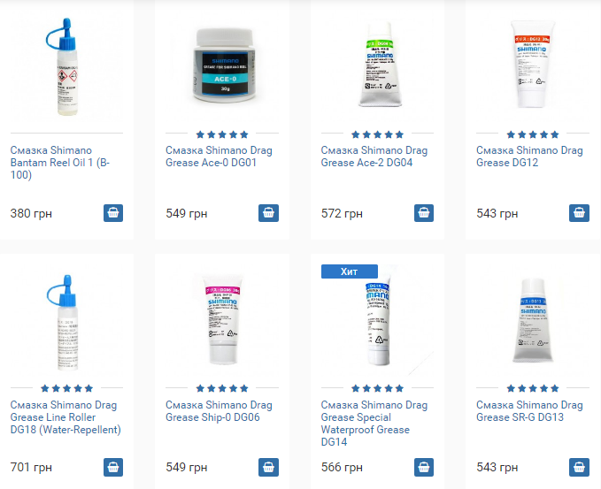The width and height of the screenshot is (601, 489).
Task: Click the Ship-0 DG06 pink tube image
Action: point(223,319)
